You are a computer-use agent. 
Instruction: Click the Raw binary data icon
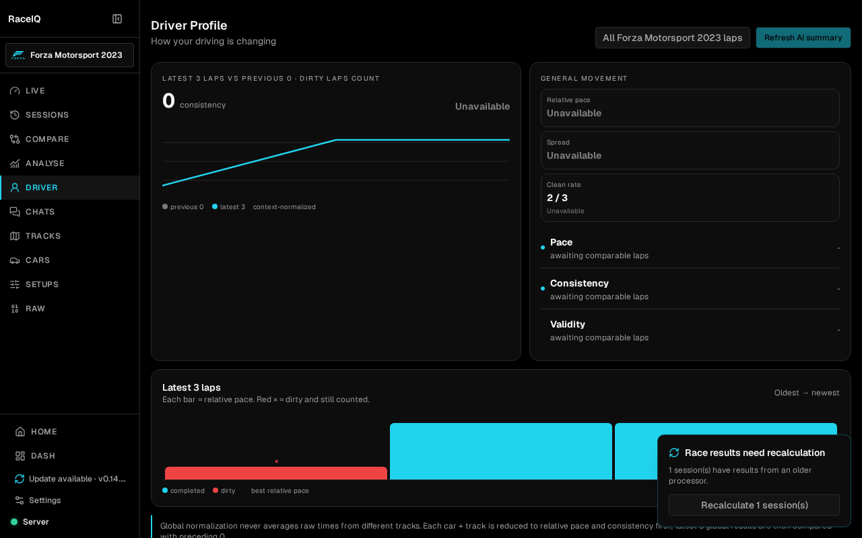pyautogui.click(x=15, y=309)
